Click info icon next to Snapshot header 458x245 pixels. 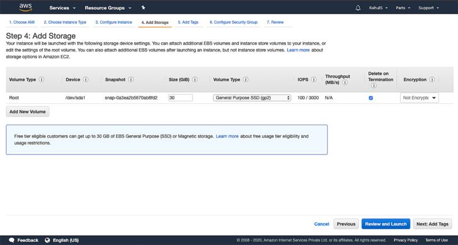point(131,79)
